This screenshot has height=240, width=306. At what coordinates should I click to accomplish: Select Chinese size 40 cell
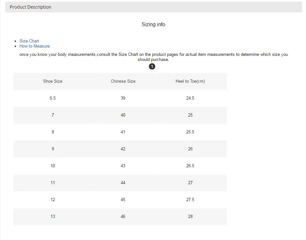click(x=123, y=115)
